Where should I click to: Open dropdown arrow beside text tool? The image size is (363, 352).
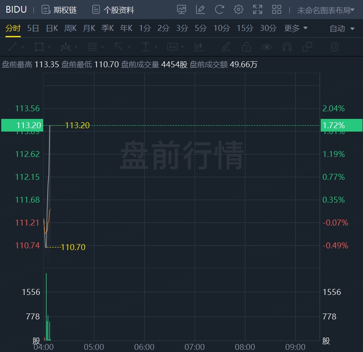[183, 47]
